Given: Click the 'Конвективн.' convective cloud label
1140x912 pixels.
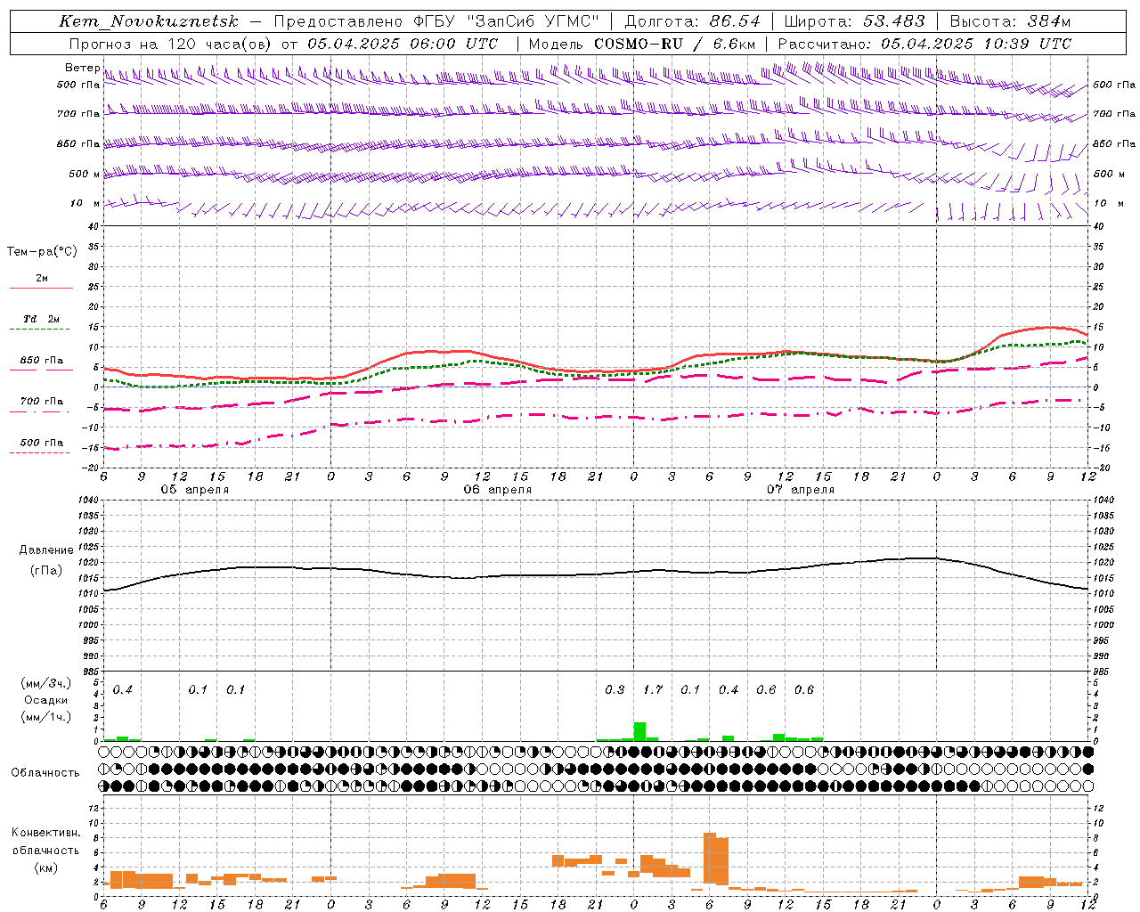Looking at the screenshot, I should [x=45, y=833].
